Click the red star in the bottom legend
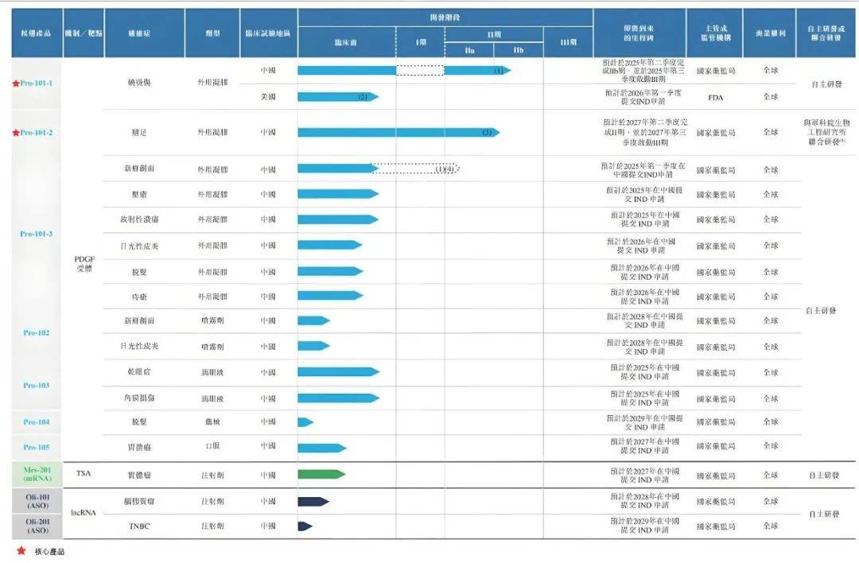Viewport: 859px width, 563px height. [x=21, y=550]
